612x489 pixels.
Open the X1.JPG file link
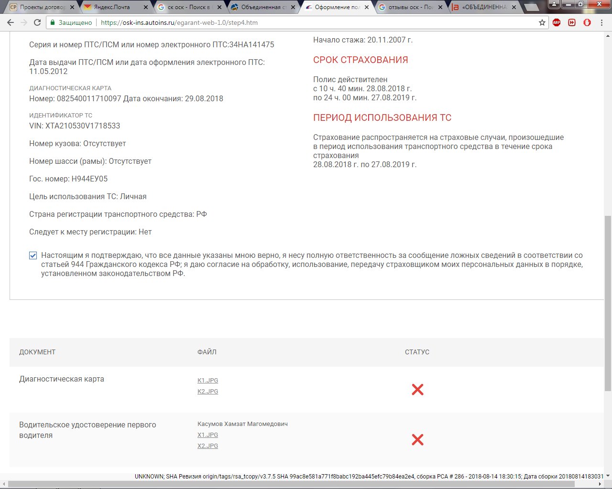[208, 435]
